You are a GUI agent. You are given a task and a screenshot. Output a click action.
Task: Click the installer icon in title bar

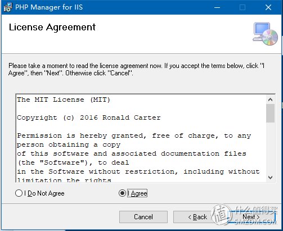[x=8, y=7]
